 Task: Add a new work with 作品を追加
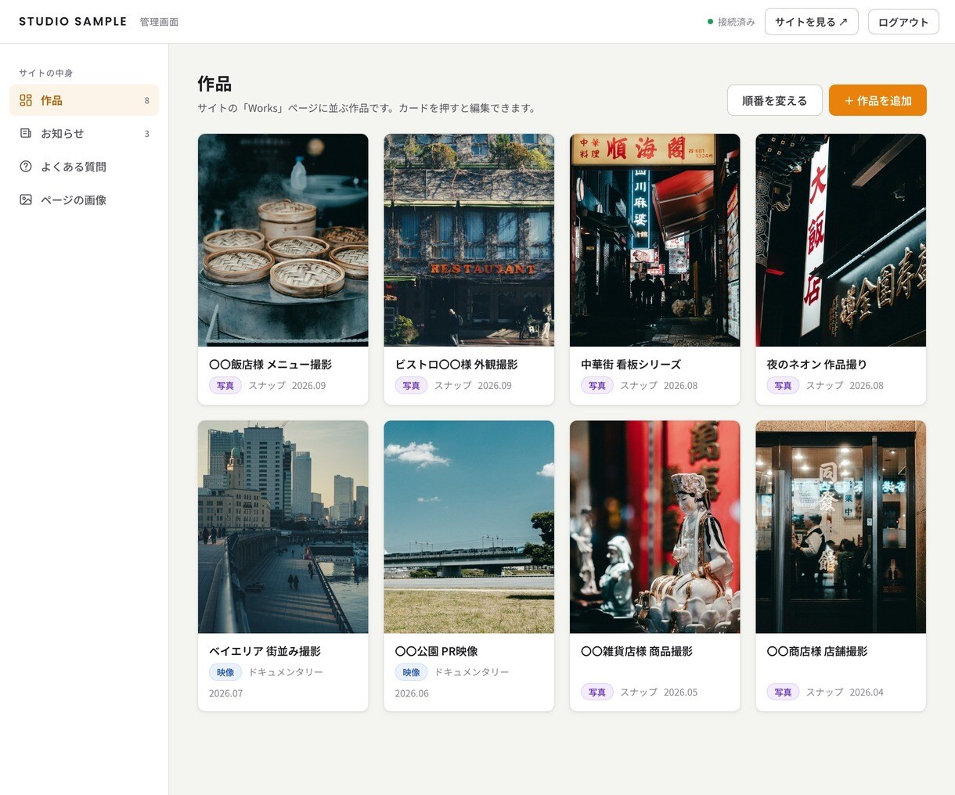[x=878, y=100]
